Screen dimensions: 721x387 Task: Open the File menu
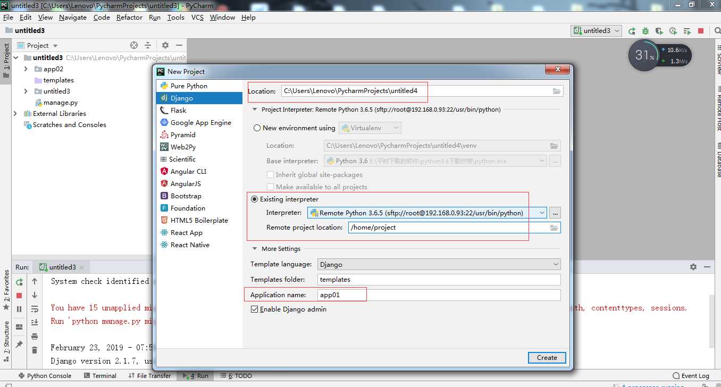tap(8, 17)
